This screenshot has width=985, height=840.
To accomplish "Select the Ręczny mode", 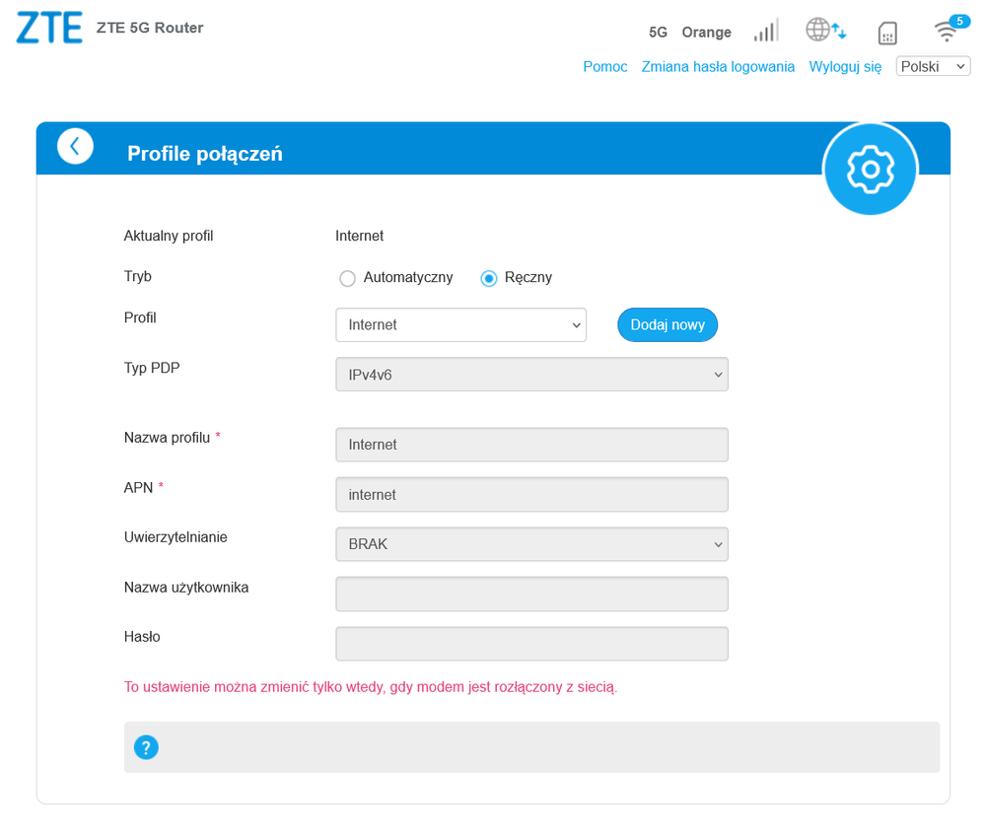I will click(x=488, y=278).
